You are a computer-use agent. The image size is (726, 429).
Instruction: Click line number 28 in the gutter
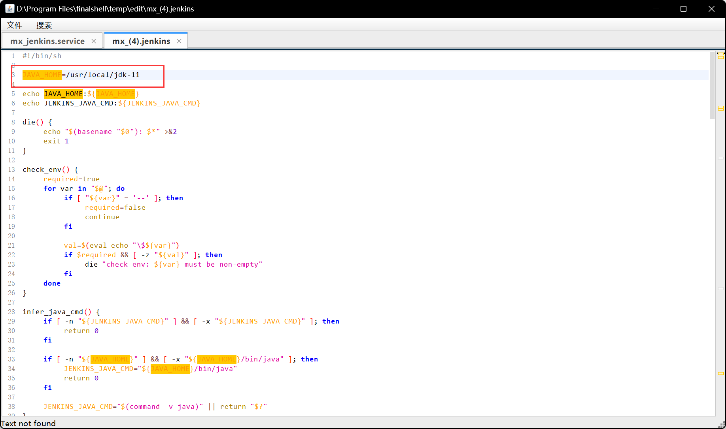click(11, 312)
